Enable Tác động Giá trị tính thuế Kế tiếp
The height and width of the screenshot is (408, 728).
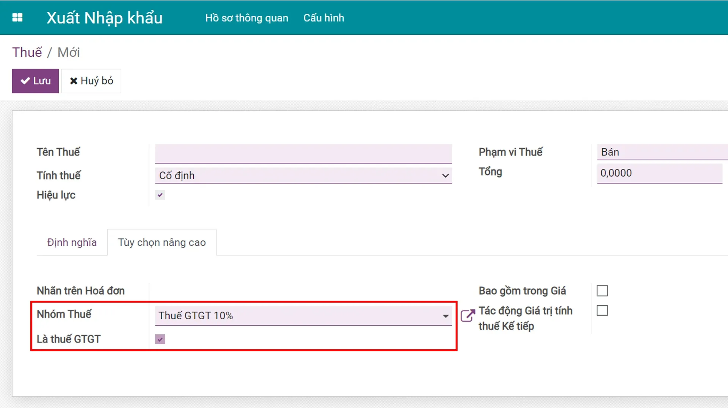602,311
